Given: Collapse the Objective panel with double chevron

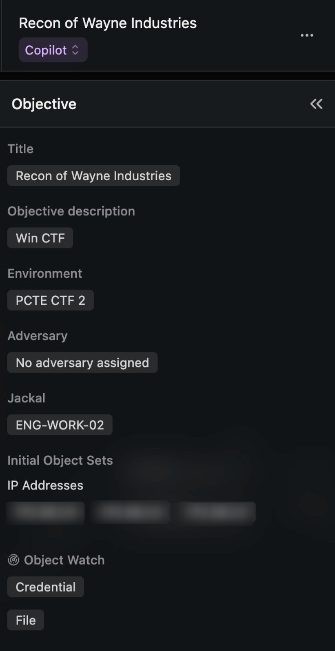Looking at the screenshot, I should tap(316, 104).
